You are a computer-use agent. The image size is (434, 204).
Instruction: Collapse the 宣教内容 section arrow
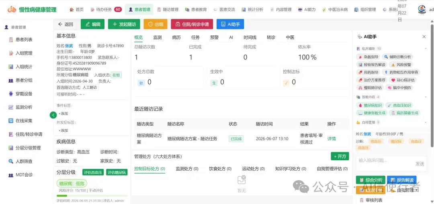[x=426, y=97]
